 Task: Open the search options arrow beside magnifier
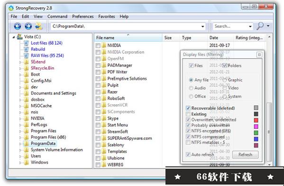pos(268,26)
